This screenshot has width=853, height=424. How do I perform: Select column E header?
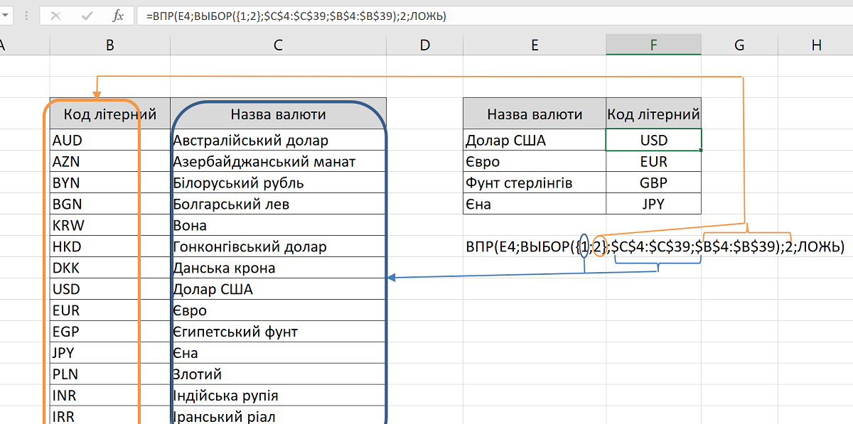pyautogui.click(x=535, y=45)
